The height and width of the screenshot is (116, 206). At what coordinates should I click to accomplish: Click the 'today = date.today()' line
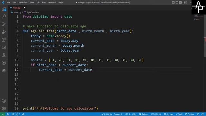click(x=51, y=36)
